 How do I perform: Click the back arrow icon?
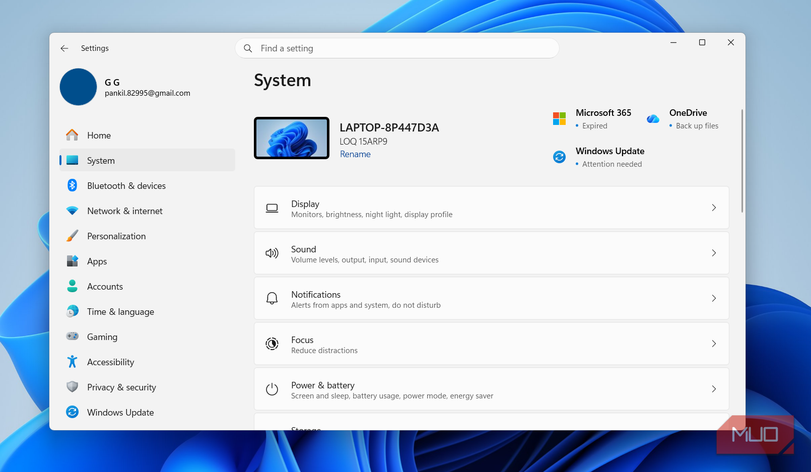tap(64, 48)
